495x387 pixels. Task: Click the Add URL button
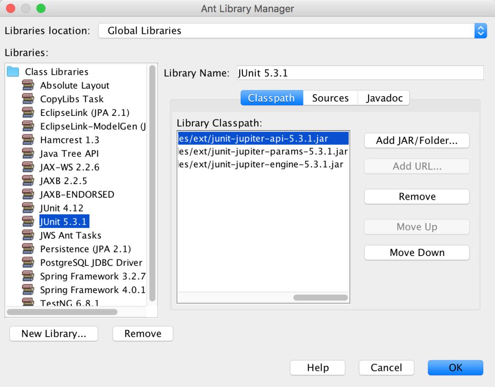pyautogui.click(x=417, y=166)
